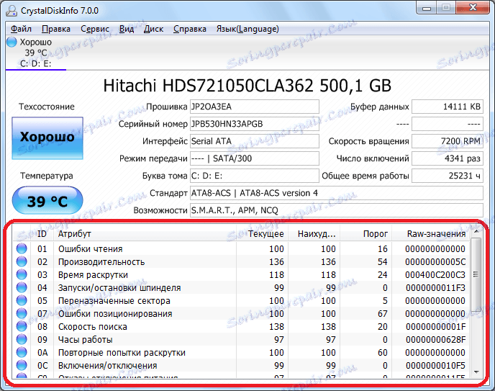Click the Наихуд... column header
This screenshot has height=391, width=495.
point(314,234)
